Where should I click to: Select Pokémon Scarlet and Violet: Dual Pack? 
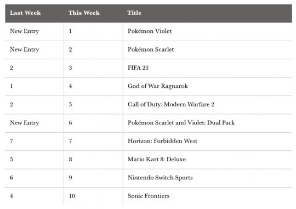coord(181,123)
